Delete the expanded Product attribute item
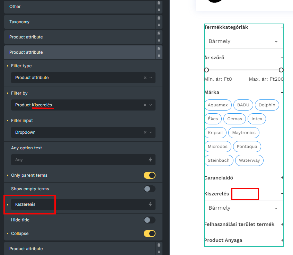Screen dimensions: 293x255 [x=159, y=55]
